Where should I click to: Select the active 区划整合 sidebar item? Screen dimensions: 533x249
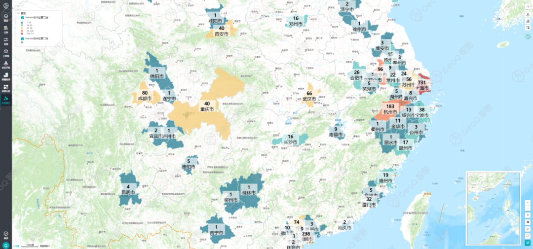[6, 100]
